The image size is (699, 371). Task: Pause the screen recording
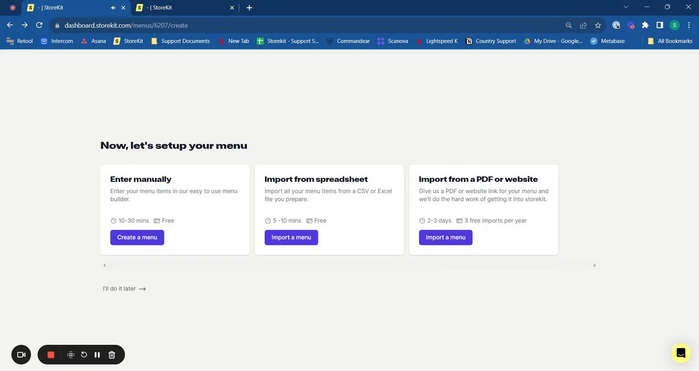[97, 355]
